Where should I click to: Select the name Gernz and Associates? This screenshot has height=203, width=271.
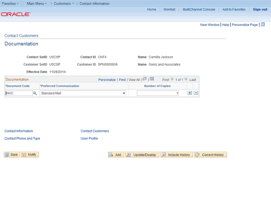(x=165, y=64)
